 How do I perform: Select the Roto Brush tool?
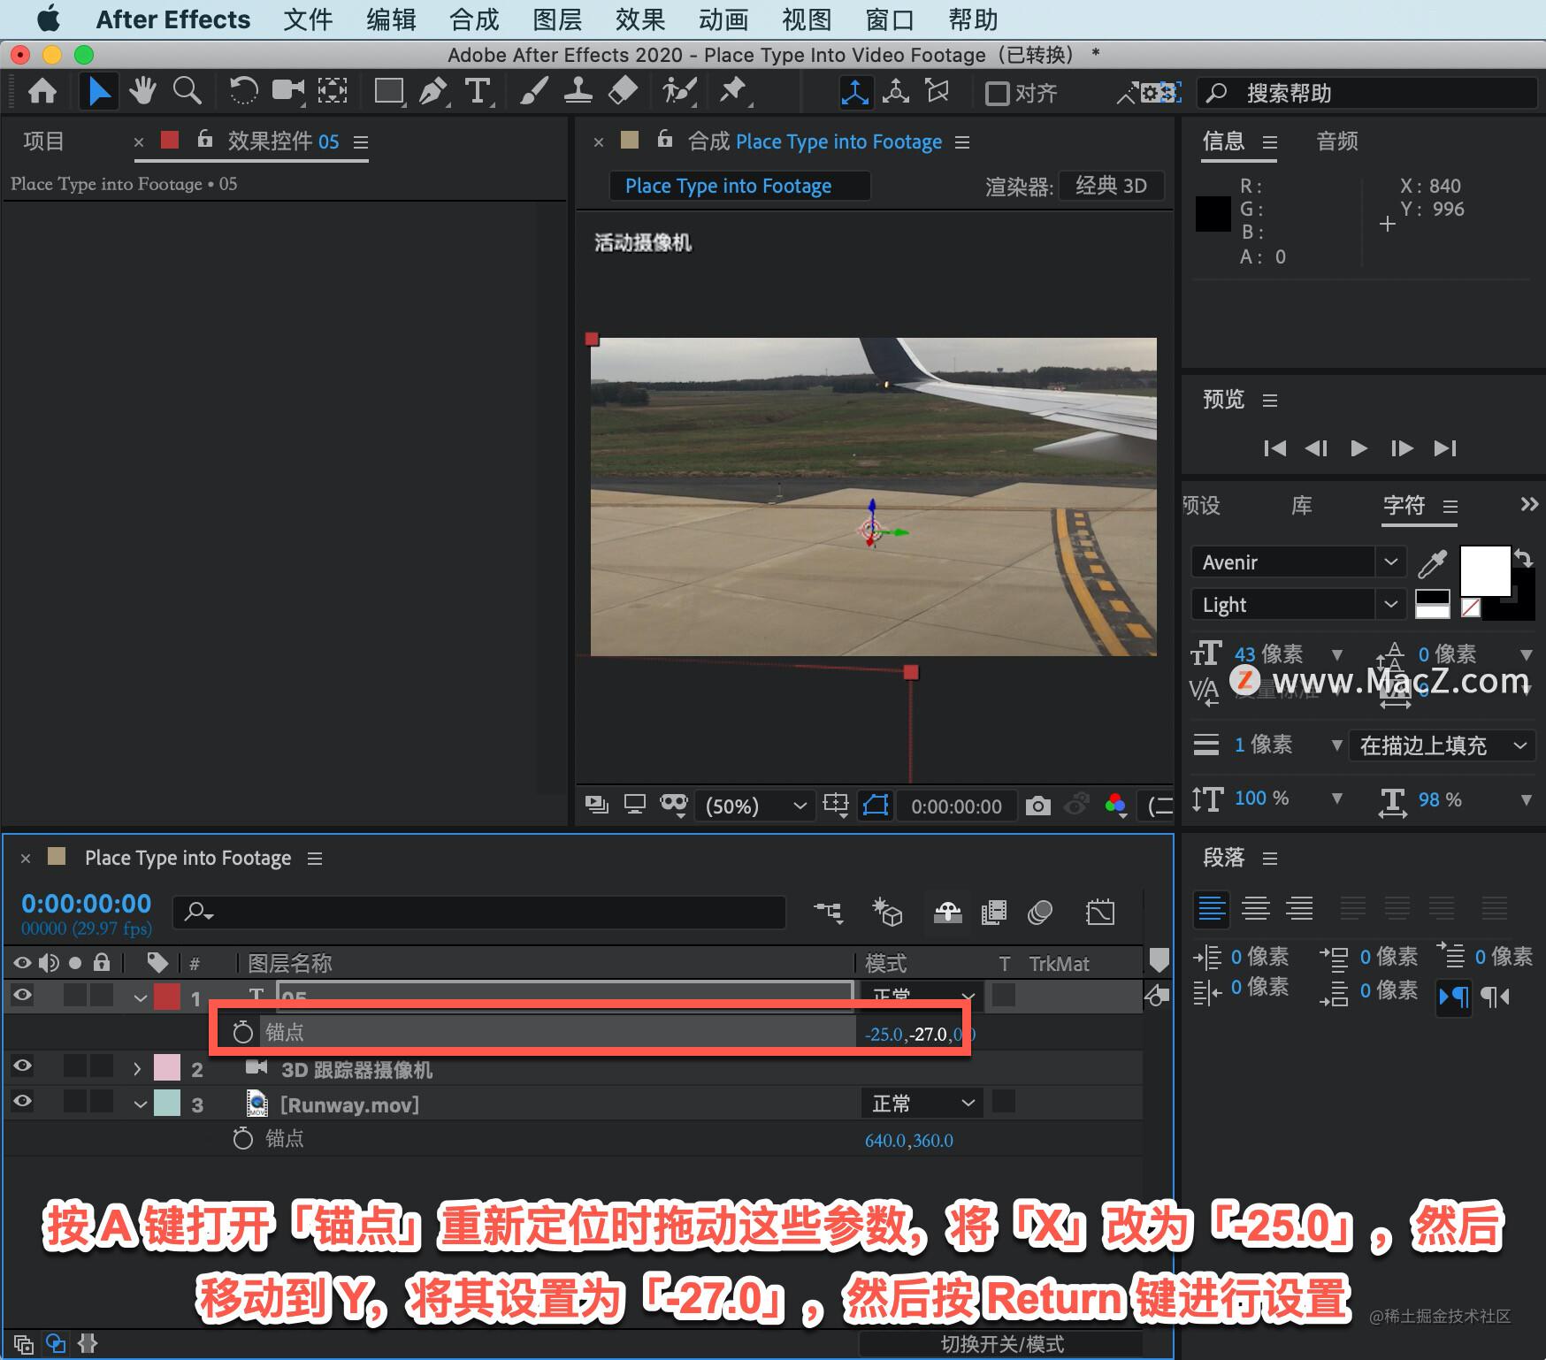[x=679, y=91]
